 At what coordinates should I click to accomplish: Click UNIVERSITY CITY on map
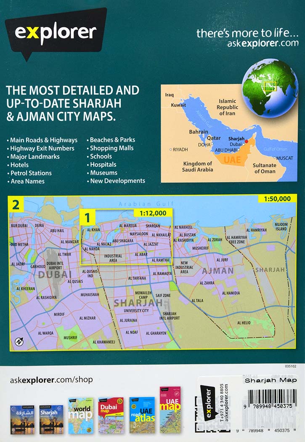click(136, 311)
